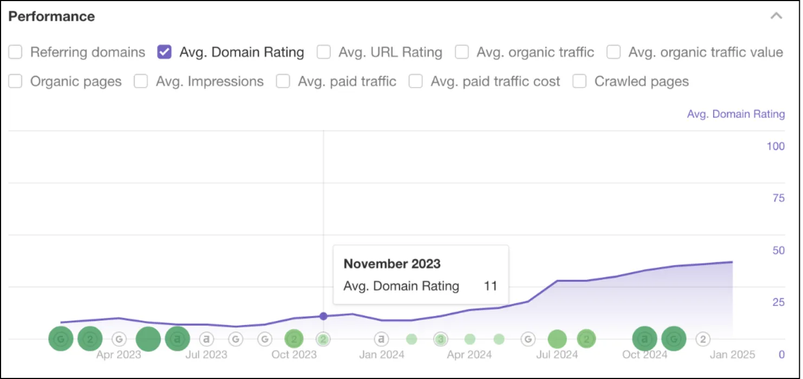Click the small green dot for May 2024
The width and height of the screenshot is (803, 379).
pyautogui.click(x=499, y=339)
